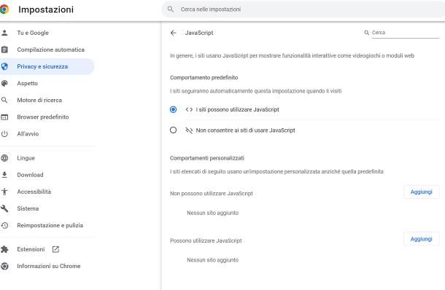Screen dimensions: 445x290
Task: Click the Estensioni puzzle piece icon
Action: [x=4, y=249]
